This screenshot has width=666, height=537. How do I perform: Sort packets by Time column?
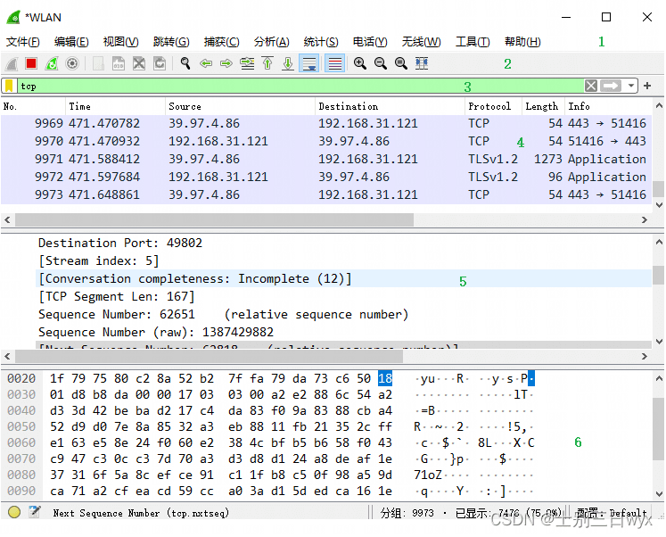pos(116,106)
